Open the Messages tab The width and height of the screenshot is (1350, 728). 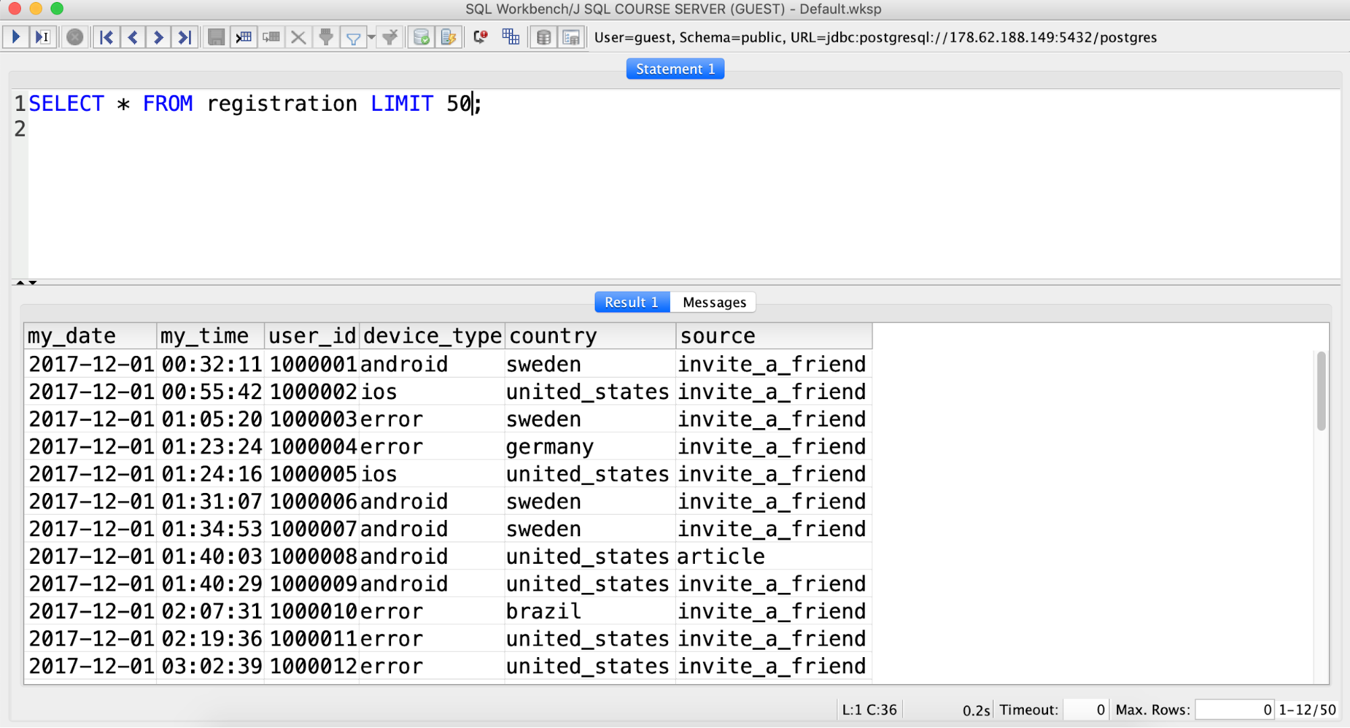[714, 302]
